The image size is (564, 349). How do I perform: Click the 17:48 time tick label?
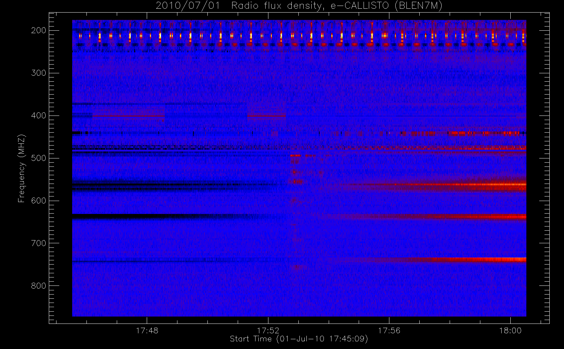(147, 331)
